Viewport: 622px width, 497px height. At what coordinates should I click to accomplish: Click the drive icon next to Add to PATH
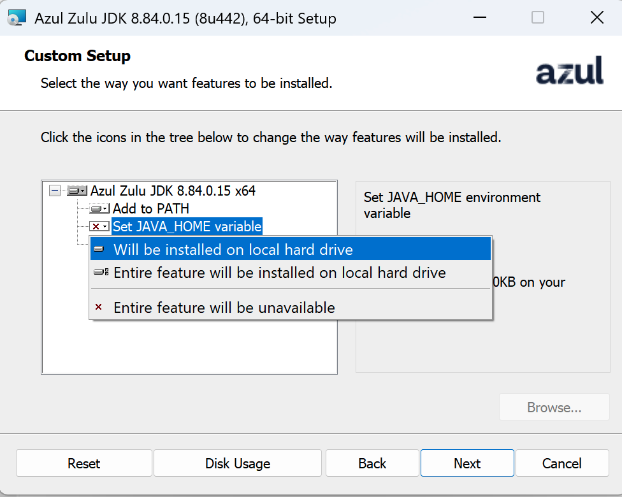99,208
